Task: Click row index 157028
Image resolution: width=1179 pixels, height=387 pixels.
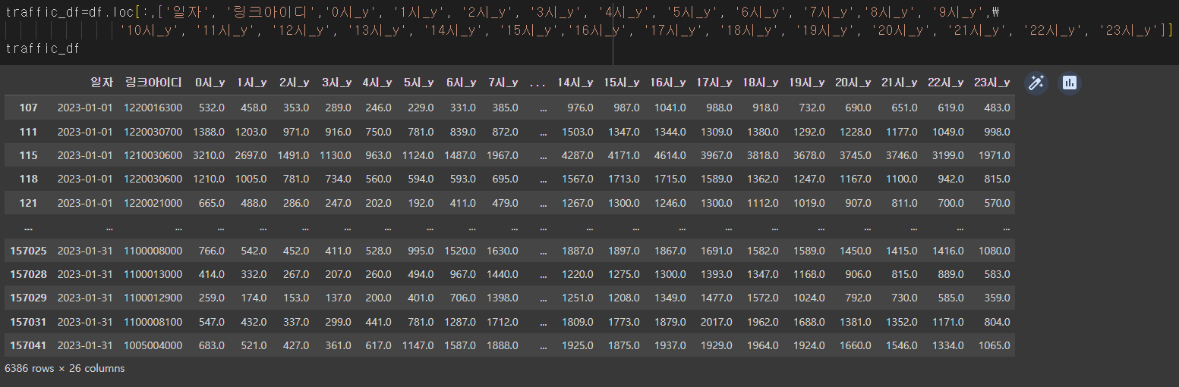Action: [27, 274]
